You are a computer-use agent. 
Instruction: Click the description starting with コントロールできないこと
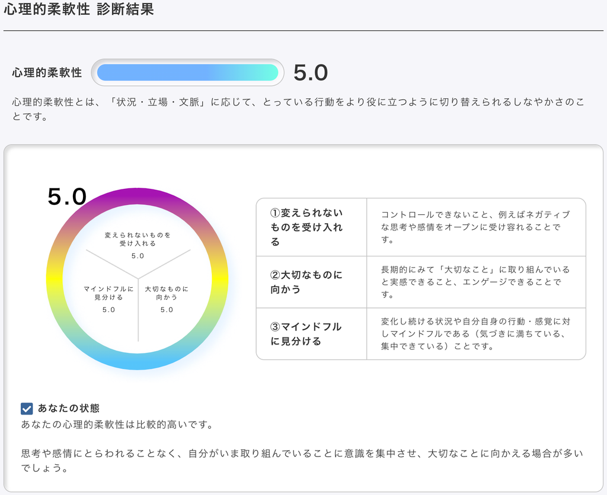coord(475,227)
